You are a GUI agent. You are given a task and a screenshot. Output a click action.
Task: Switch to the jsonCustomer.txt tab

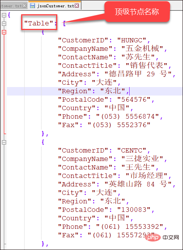tap(55, 6)
